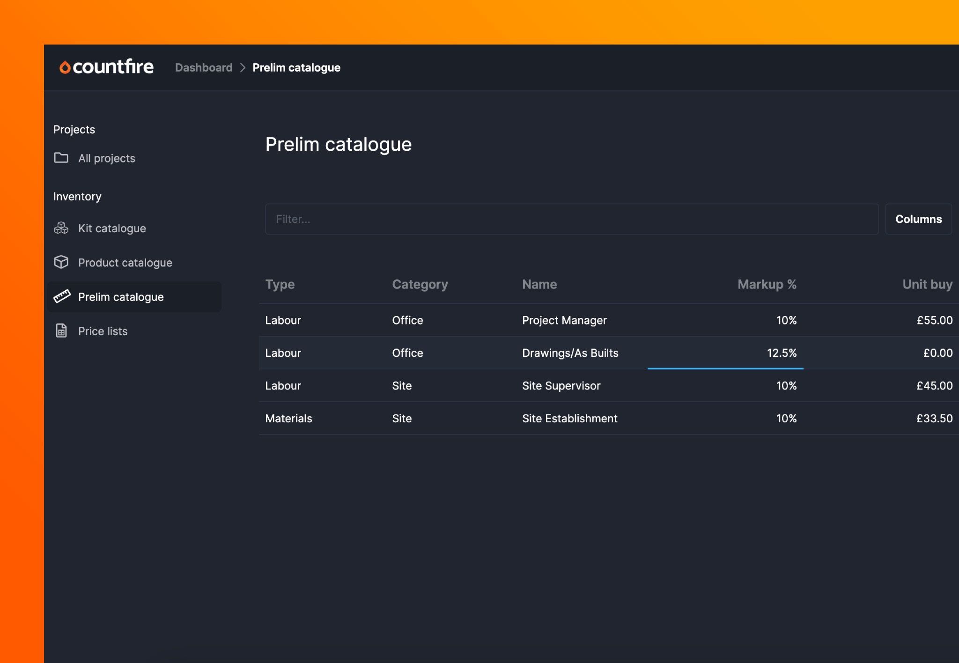Select the All projects folder icon

[61, 158]
